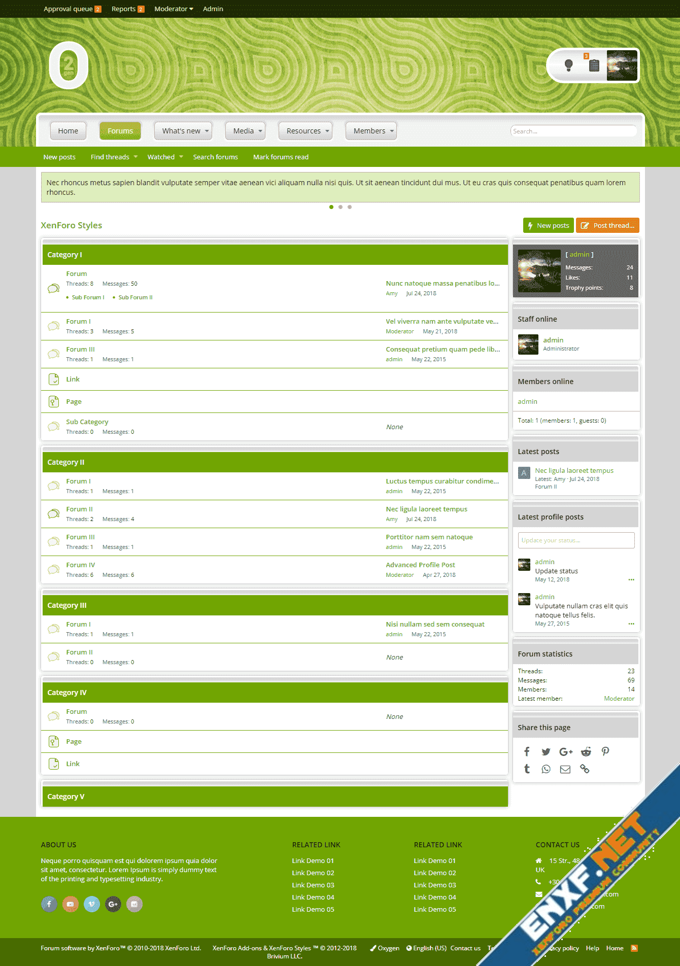680x966 pixels.
Task: Click the Update your status field
Action: (576, 540)
